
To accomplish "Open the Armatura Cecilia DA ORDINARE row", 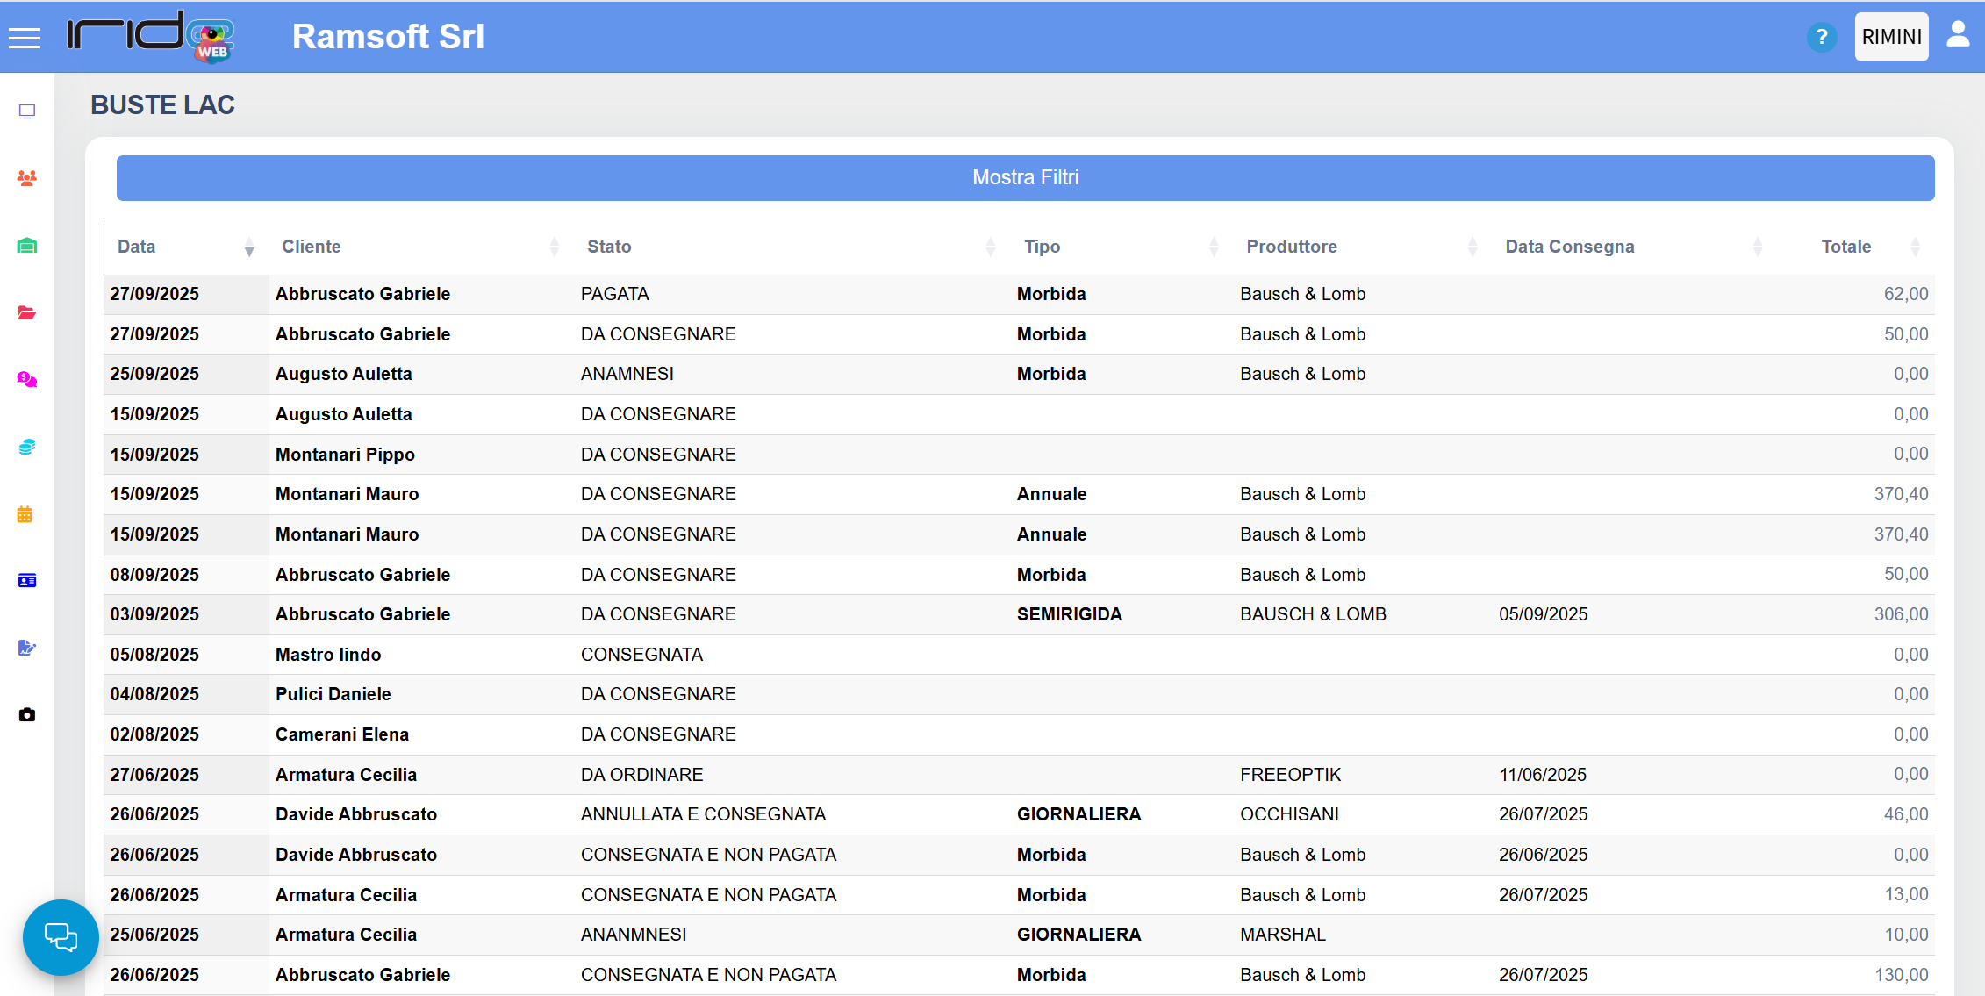I will tap(641, 775).
